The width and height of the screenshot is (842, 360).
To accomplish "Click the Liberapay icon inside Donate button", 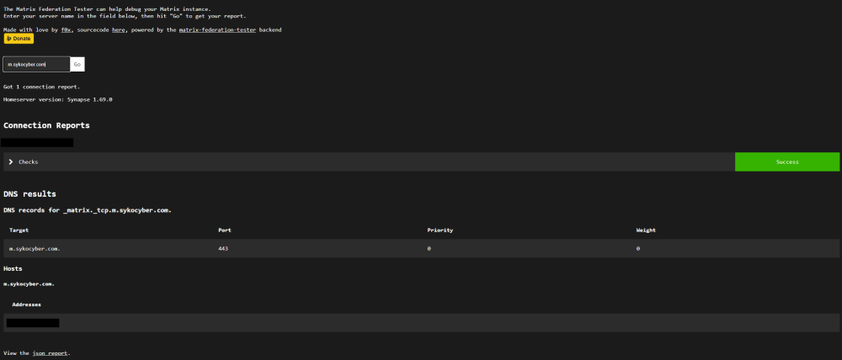I will 8,39.
